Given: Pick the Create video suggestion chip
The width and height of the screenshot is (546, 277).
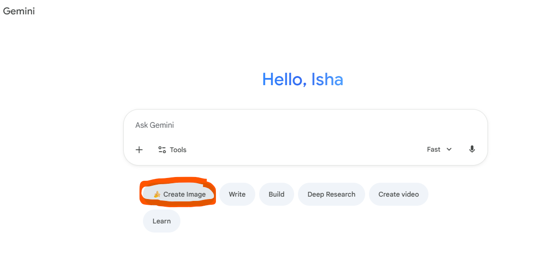Looking at the screenshot, I should (398, 194).
